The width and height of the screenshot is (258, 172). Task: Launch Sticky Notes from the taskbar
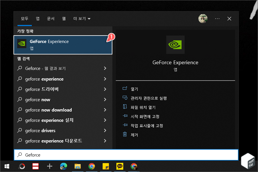point(106,166)
